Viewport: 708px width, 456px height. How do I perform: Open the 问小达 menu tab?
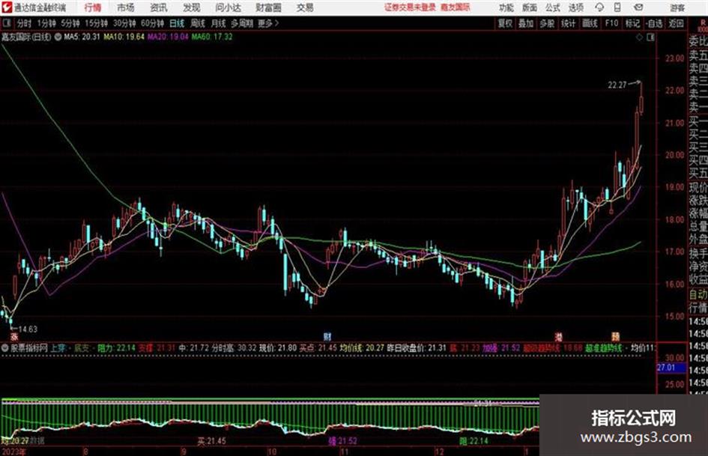coord(228,7)
